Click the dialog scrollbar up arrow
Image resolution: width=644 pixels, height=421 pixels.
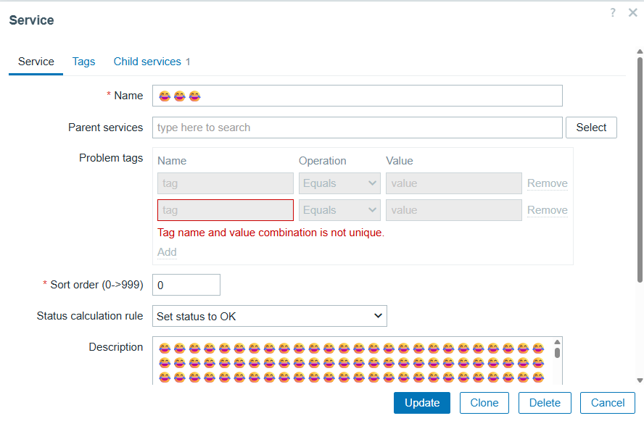point(640,51)
